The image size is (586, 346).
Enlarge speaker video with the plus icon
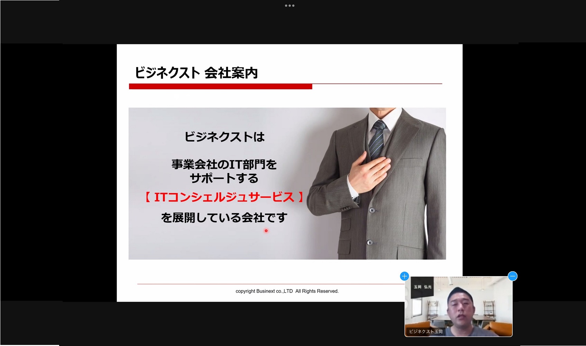click(x=404, y=276)
